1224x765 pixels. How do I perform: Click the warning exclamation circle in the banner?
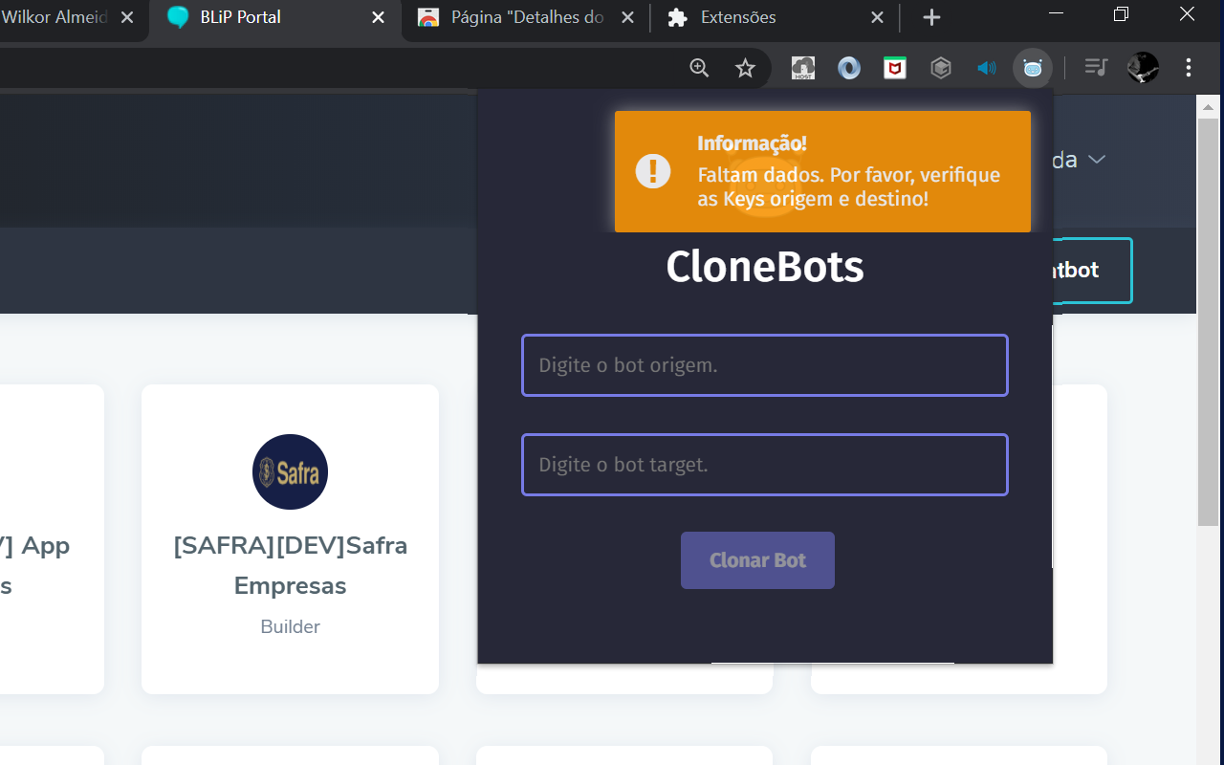[x=652, y=171]
